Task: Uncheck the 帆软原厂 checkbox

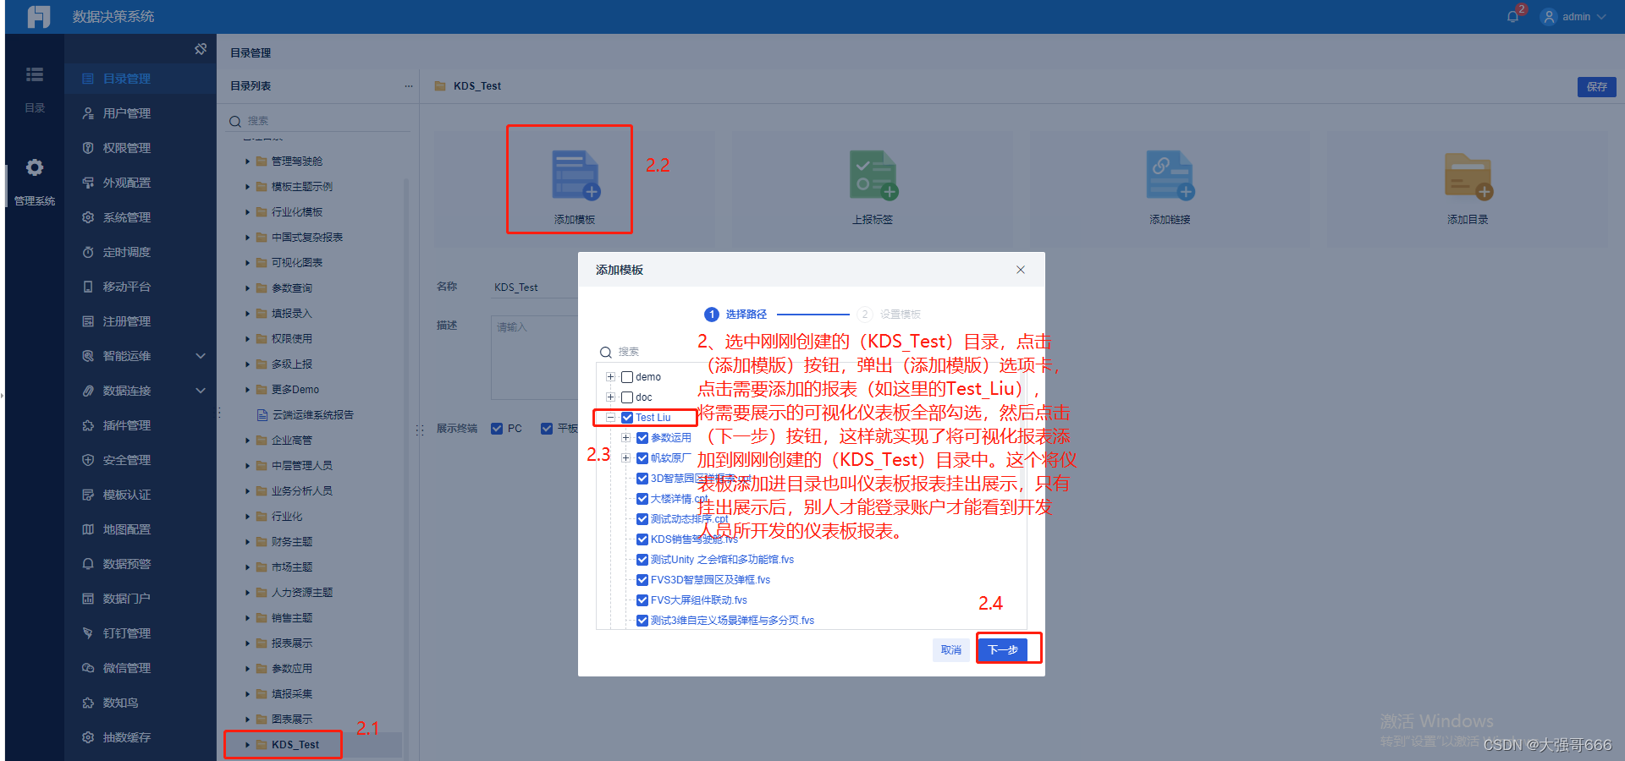Action: click(x=642, y=458)
